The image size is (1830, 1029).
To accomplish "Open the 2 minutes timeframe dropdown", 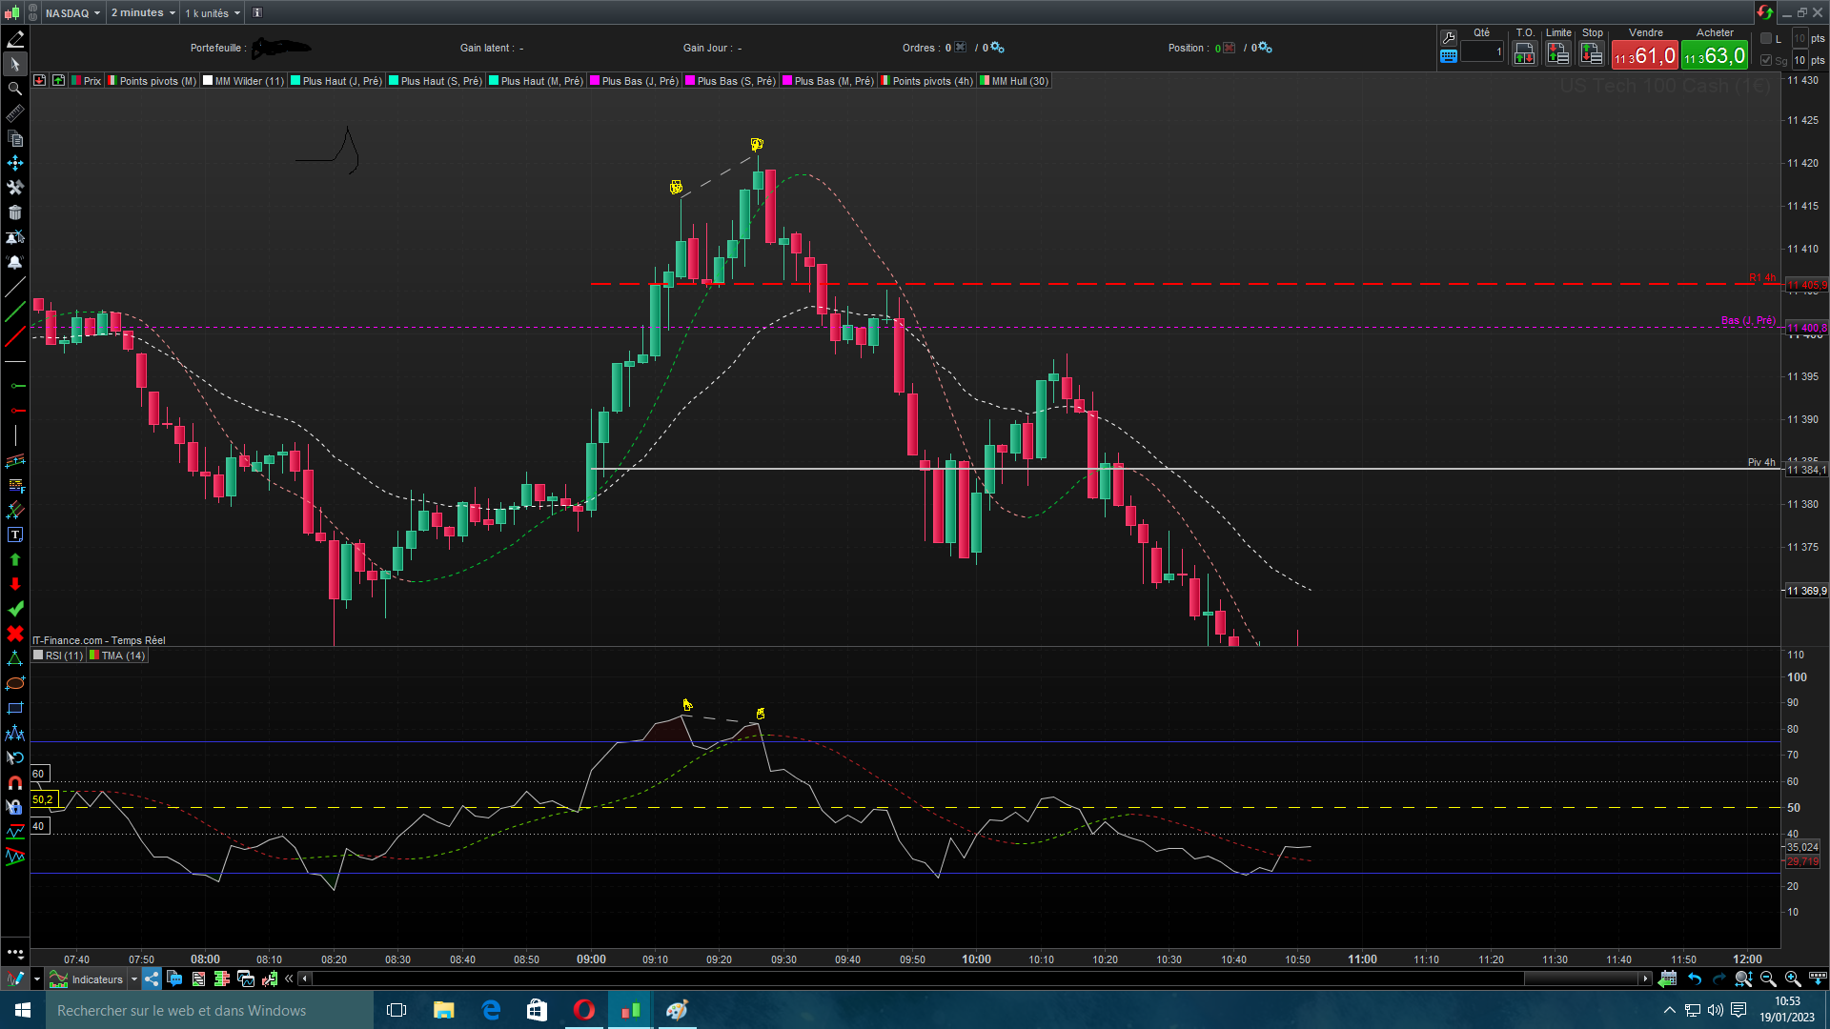I will (143, 12).
